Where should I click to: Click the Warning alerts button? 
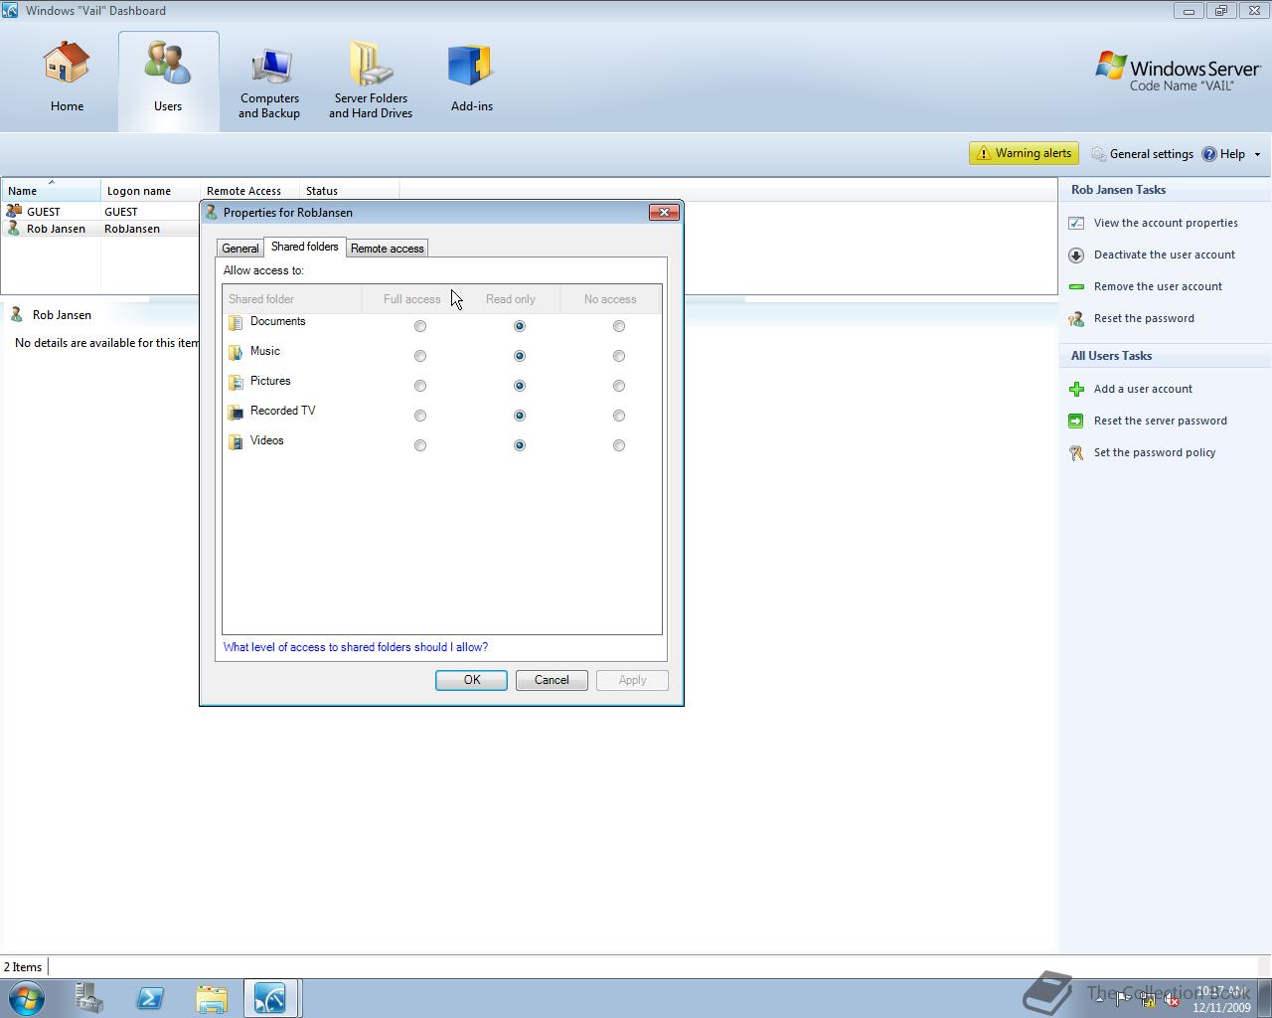click(1024, 153)
